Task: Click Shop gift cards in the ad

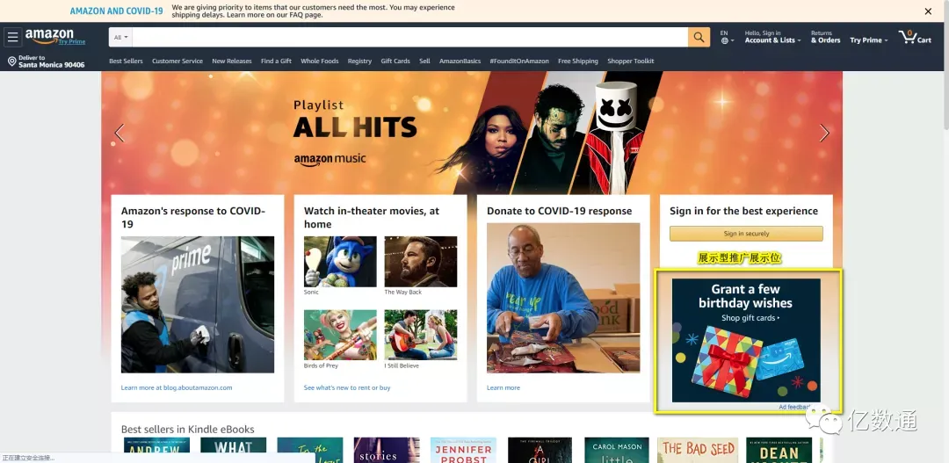Action: pyautogui.click(x=750, y=318)
